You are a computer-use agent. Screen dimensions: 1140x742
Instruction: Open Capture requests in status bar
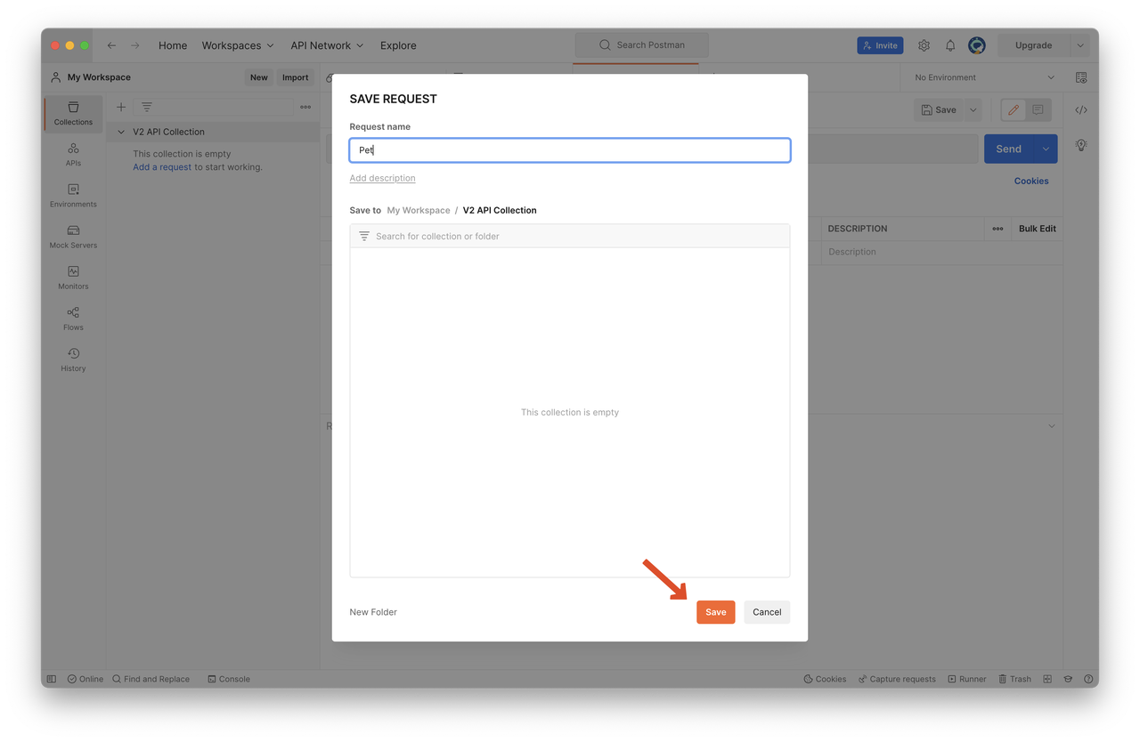[897, 679]
